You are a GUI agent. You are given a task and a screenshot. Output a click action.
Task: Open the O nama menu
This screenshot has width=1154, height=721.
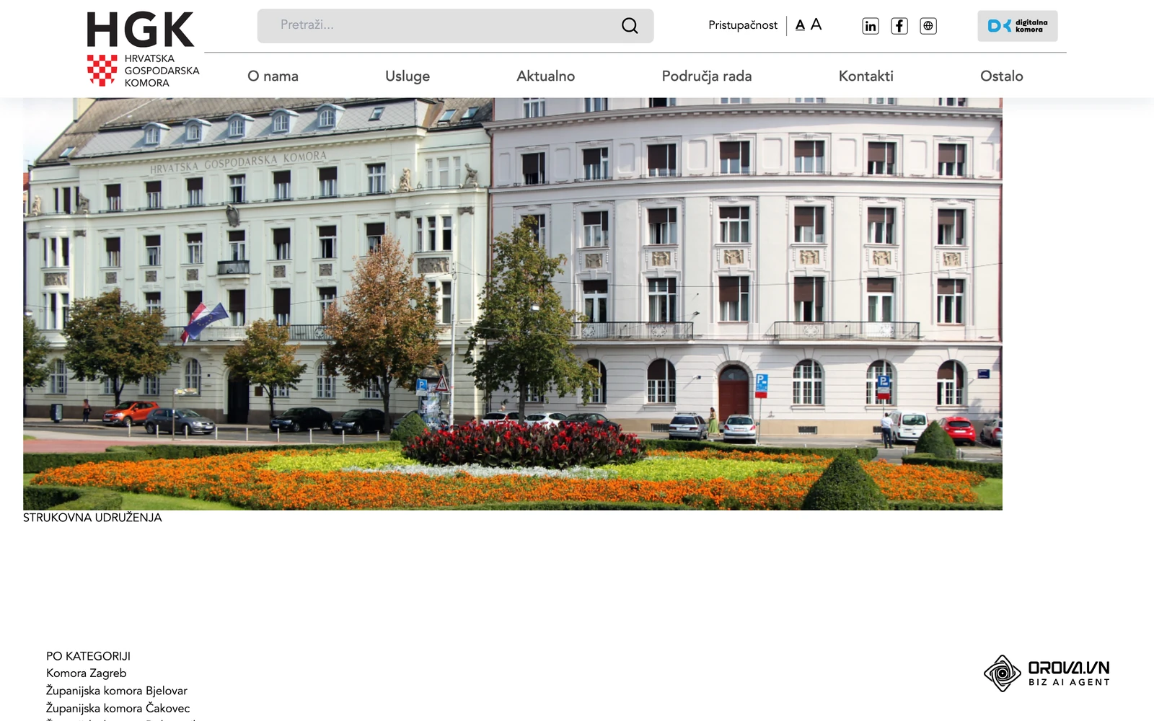click(273, 76)
